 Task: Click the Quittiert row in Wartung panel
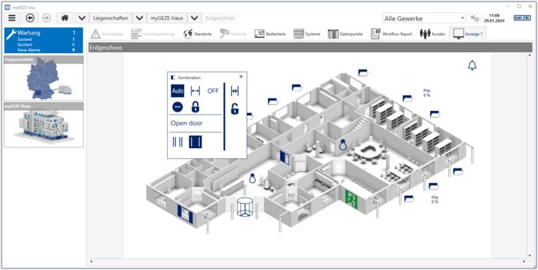click(x=44, y=45)
